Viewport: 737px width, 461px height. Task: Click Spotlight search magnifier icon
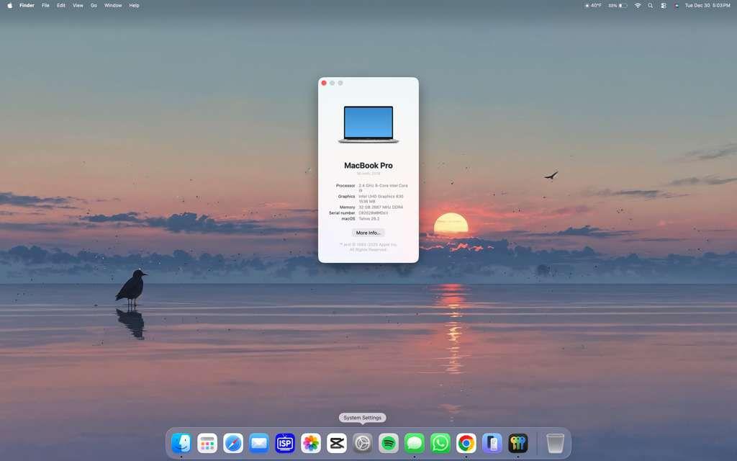pos(651,5)
